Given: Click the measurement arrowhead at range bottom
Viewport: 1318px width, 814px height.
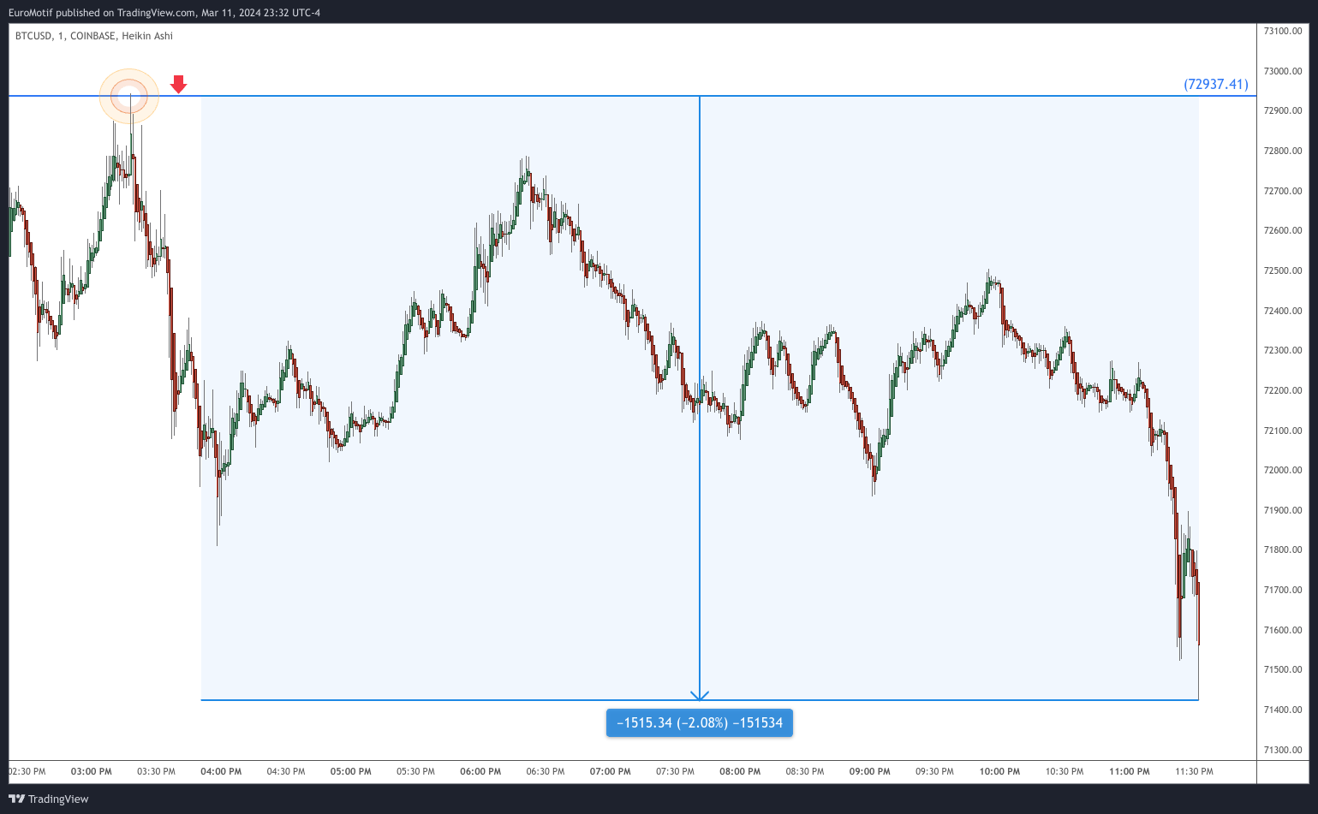Looking at the screenshot, I should click(x=700, y=695).
